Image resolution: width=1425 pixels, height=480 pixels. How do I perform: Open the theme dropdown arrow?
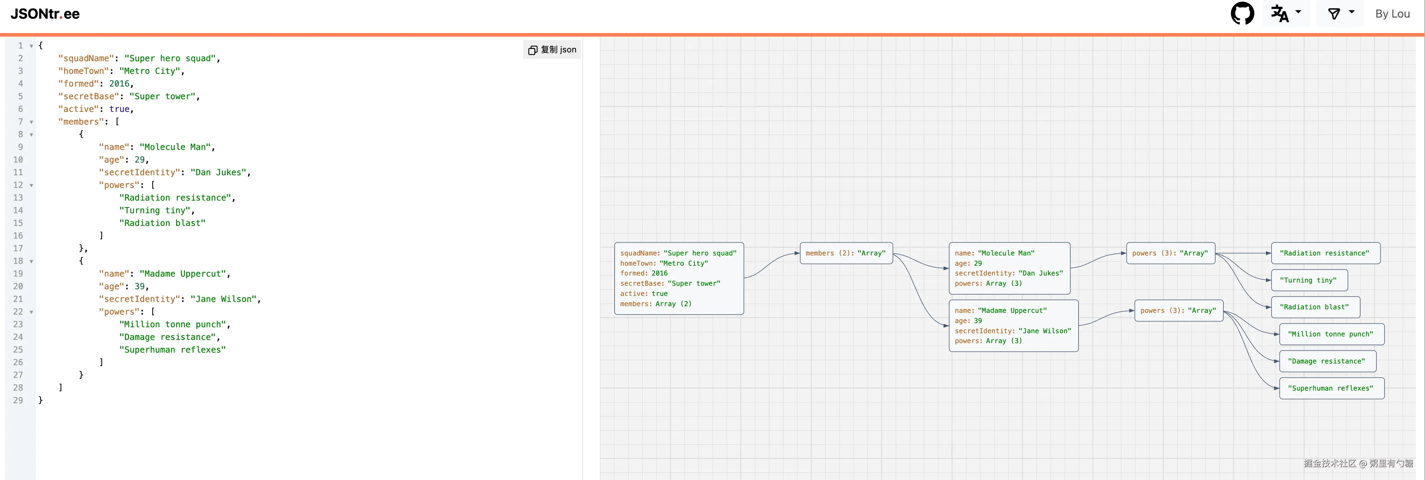(x=1352, y=12)
